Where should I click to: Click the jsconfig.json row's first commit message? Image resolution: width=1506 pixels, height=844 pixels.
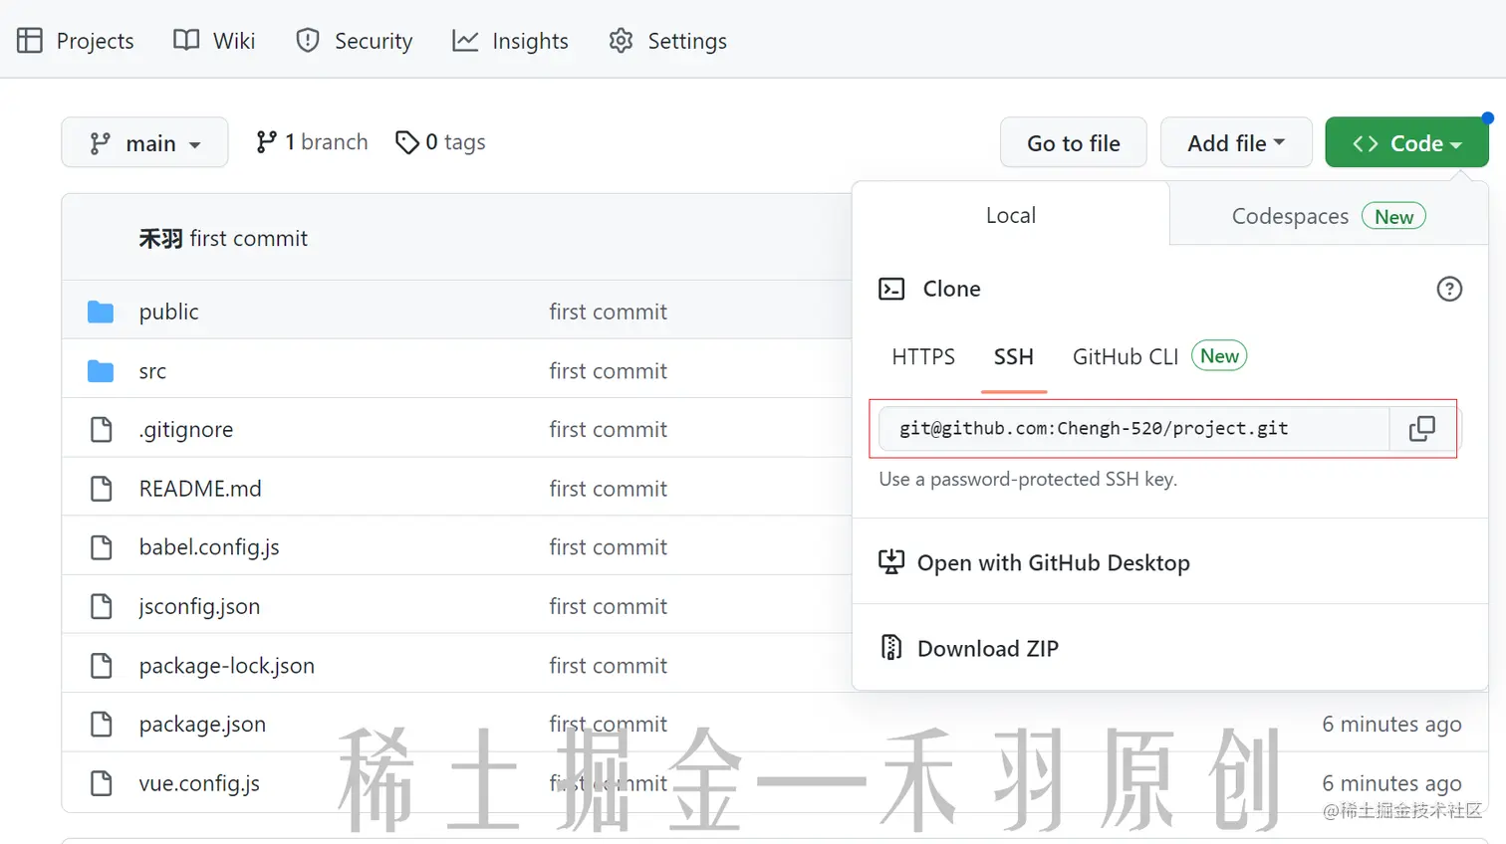click(608, 606)
